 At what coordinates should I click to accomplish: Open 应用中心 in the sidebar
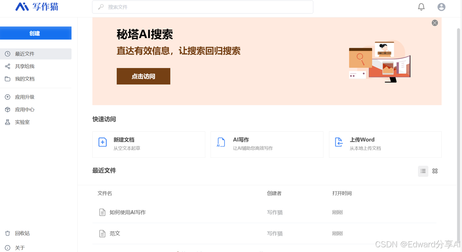[x=36, y=110]
